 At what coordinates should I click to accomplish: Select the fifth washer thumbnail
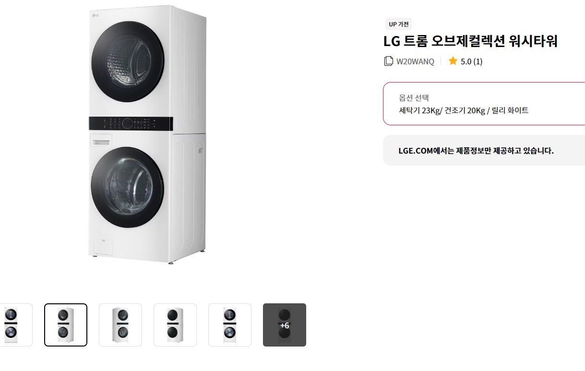(x=229, y=325)
